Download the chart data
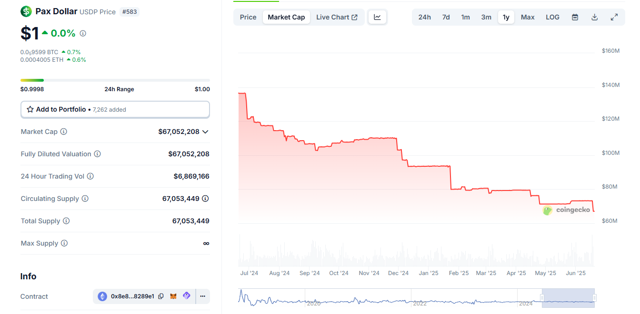 (594, 17)
